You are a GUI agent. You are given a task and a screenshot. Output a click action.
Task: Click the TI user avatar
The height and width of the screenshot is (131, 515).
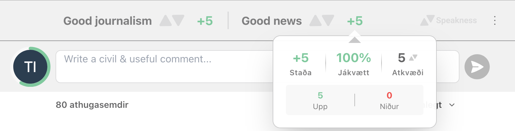(x=30, y=67)
